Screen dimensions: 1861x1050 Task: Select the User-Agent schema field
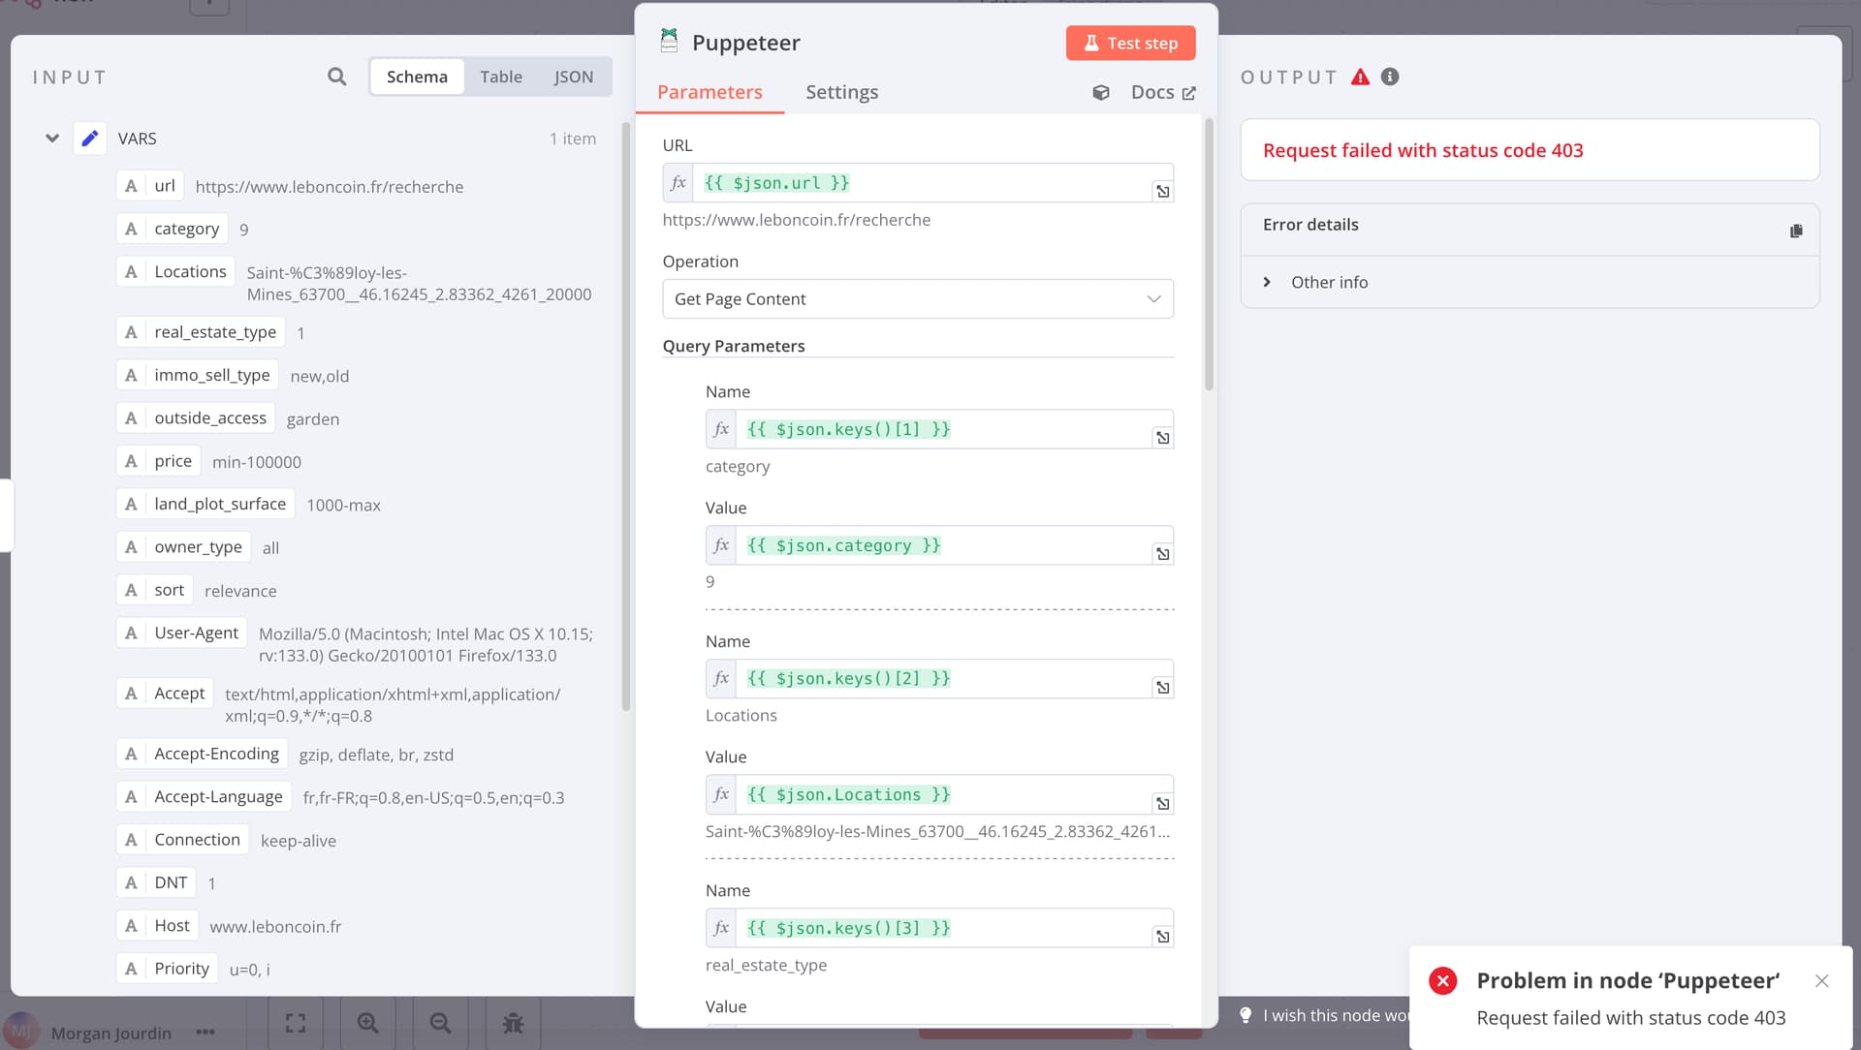(181, 633)
